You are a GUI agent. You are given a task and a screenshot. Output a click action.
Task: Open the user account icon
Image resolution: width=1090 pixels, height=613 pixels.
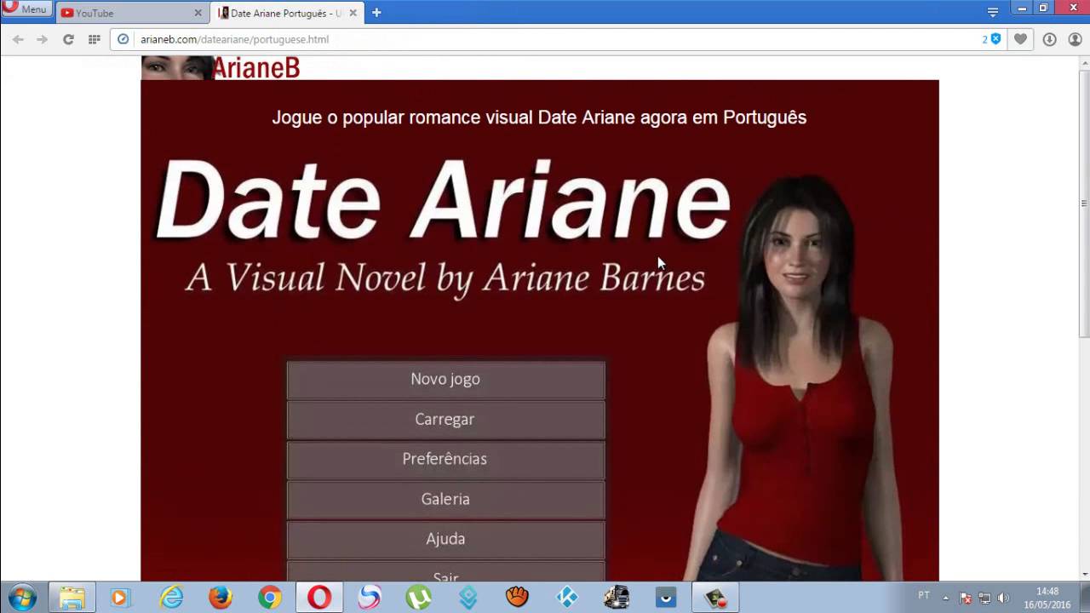coord(1075,39)
